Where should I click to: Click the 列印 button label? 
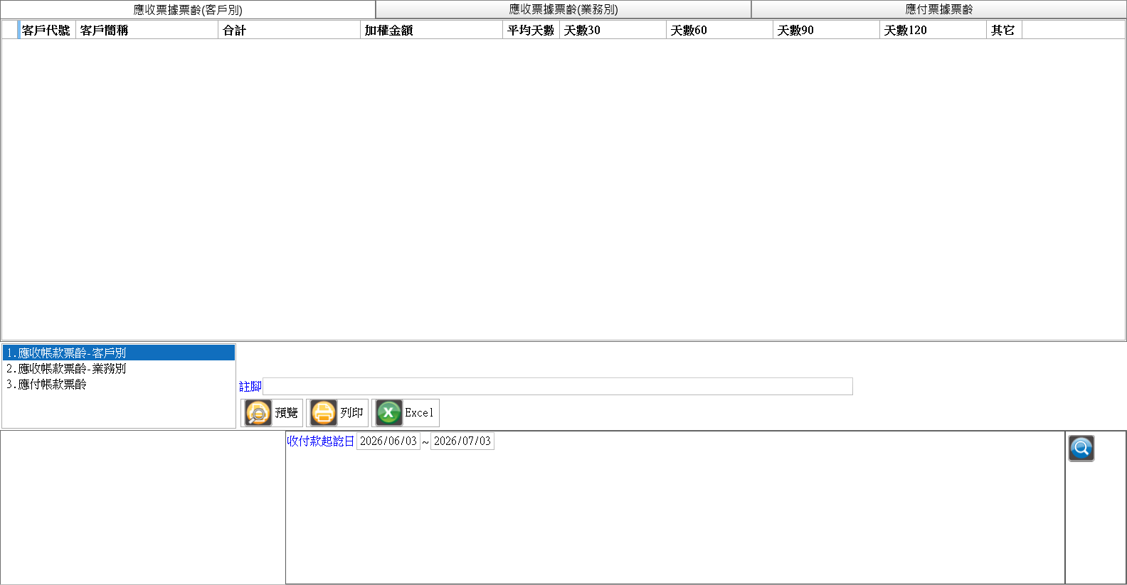[x=351, y=413]
